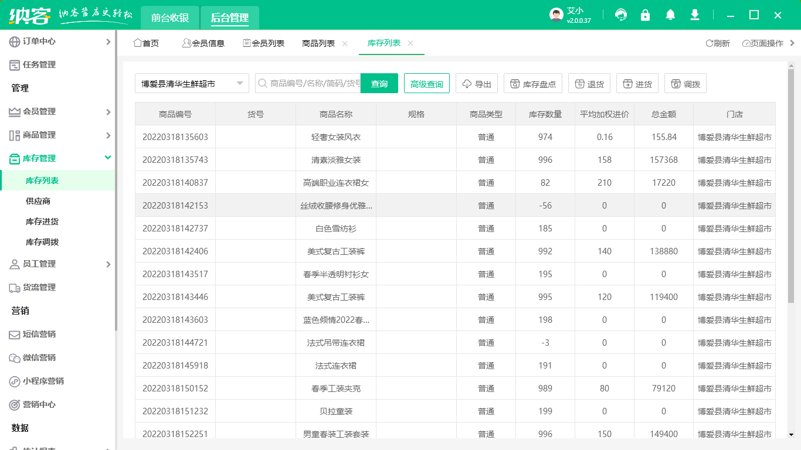Expand the 会员管理 chevron

[x=108, y=112]
